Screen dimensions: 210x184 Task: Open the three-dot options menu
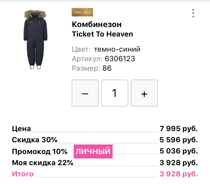click(x=193, y=13)
